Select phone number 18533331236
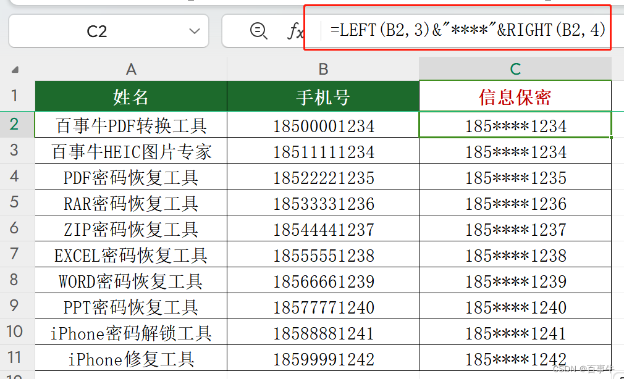The image size is (624, 379). pos(323,202)
